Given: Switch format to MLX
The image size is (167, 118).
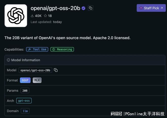Looking at the screenshot, I should 37,80.
